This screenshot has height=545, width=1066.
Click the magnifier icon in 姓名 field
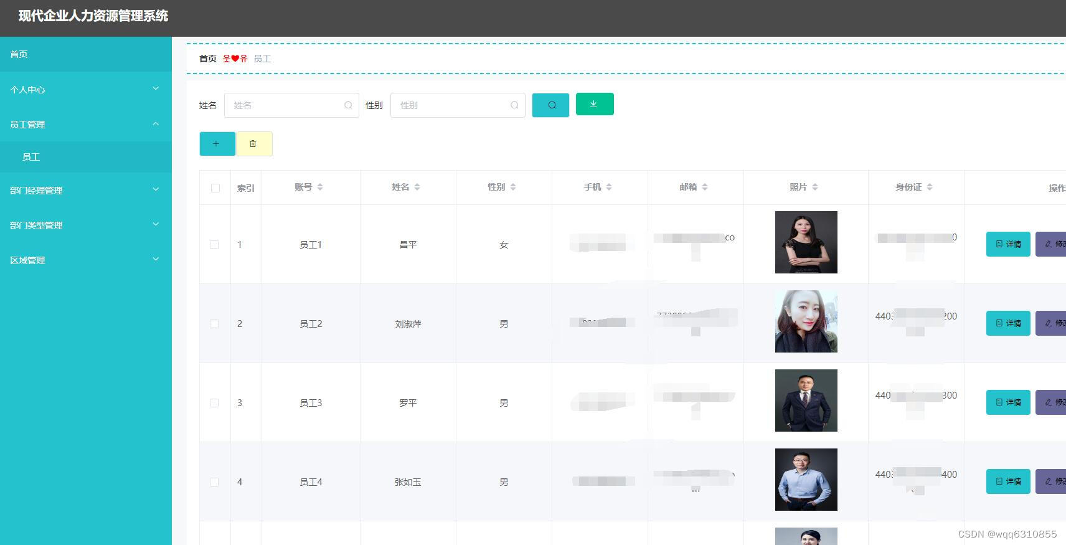[x=348, y=105]
